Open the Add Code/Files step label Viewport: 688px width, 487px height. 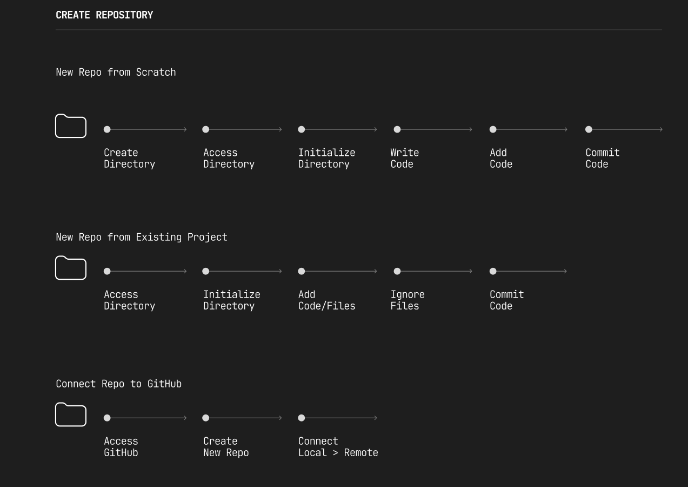pyautogui.click(x=326, y=300)
